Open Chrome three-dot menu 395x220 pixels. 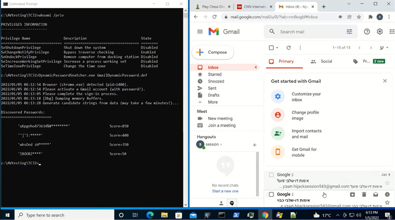coord(389,17)
